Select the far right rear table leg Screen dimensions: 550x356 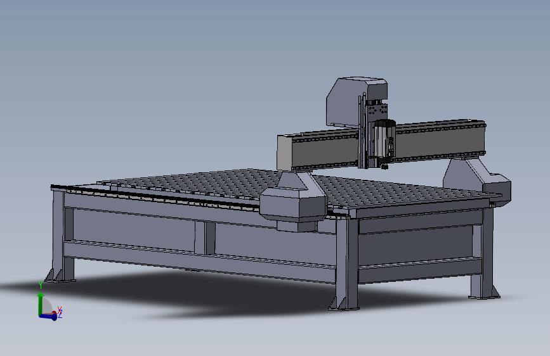(x=483, y=253)
